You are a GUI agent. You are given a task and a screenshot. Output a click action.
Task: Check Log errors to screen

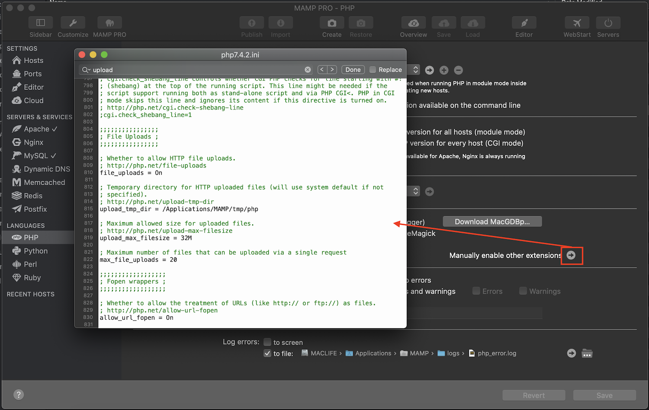tap(267, 342)
